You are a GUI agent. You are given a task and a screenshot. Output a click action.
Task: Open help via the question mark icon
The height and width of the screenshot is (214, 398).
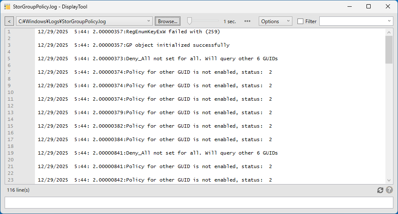coord(389,190)
